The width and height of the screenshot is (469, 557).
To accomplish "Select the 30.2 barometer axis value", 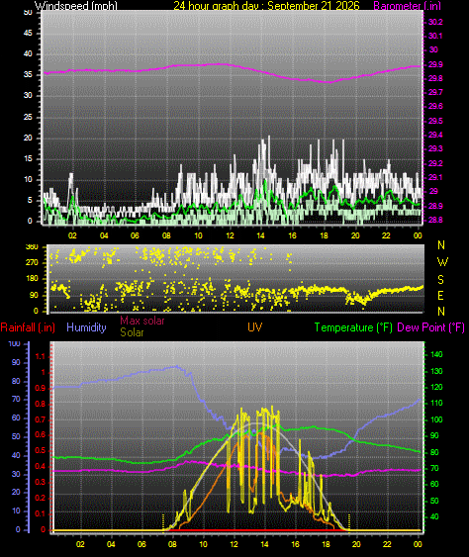I will 435,22.
